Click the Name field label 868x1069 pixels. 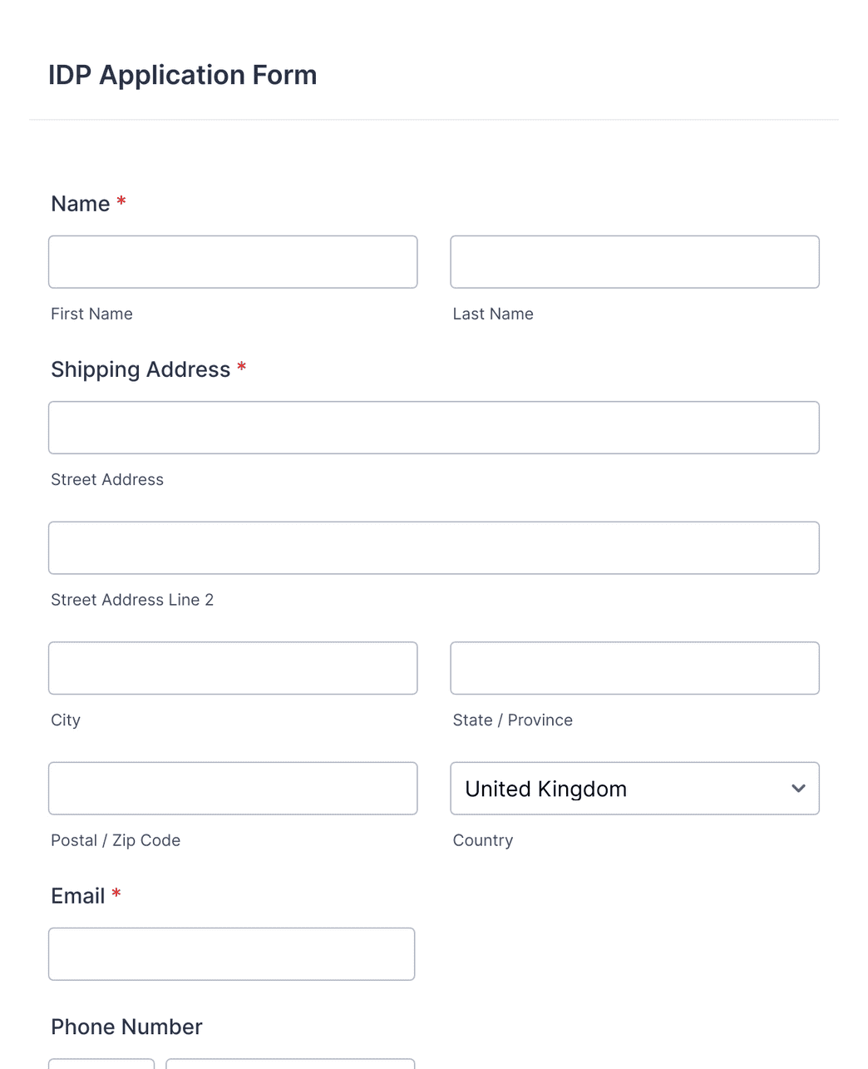[x=80, y=203]
